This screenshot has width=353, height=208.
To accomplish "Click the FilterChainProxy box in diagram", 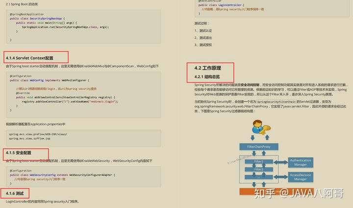I will [259, 147].
